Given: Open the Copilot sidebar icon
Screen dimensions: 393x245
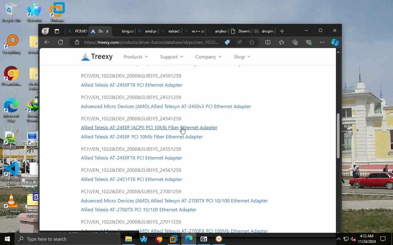Looking at the screenshot, I should (335, 42).
